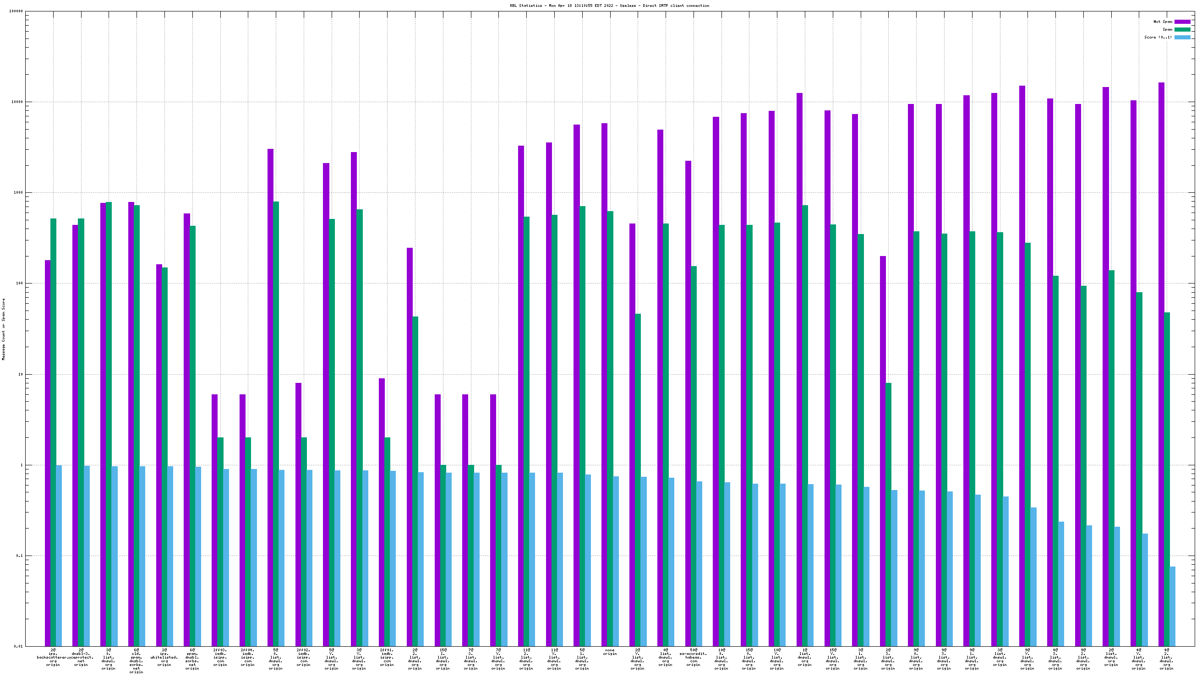Image resolution: width=1202 pixels, height=676 pixels.
Task: Click the sa-accredit.habeas.com x-axis label
Action: pos(693,657)
